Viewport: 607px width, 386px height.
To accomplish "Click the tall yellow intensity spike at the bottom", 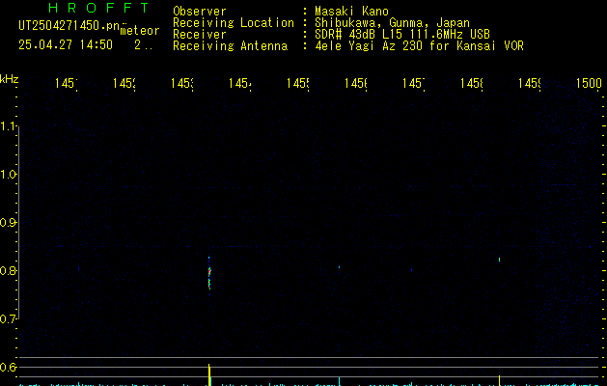I will 209,374.
